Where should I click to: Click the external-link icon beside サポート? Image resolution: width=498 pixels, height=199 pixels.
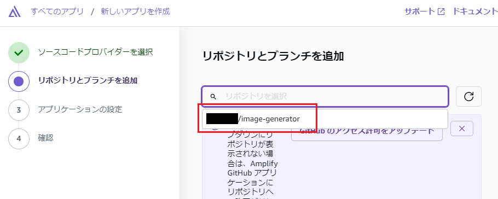coord(441,11)
